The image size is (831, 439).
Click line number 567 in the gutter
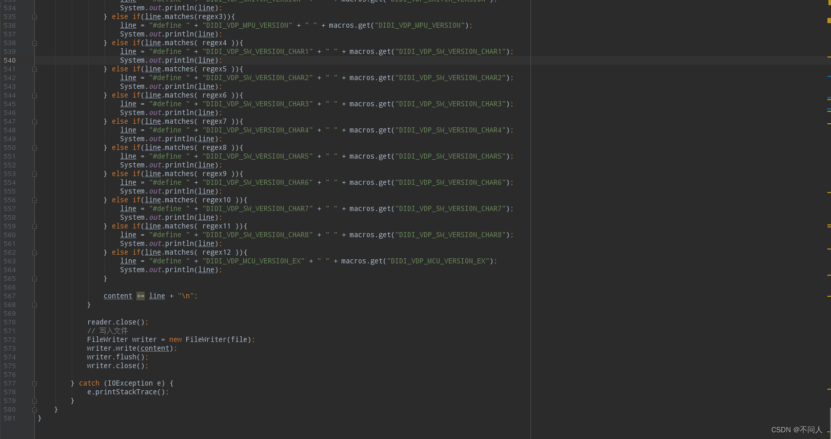pos(10,296)
